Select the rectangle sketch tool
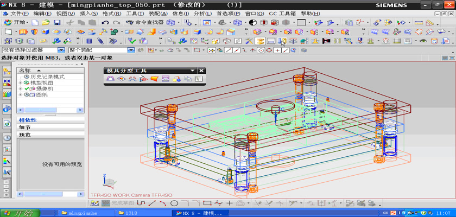The width and height of the screenshot is (456, 217). tap(207, 203)
